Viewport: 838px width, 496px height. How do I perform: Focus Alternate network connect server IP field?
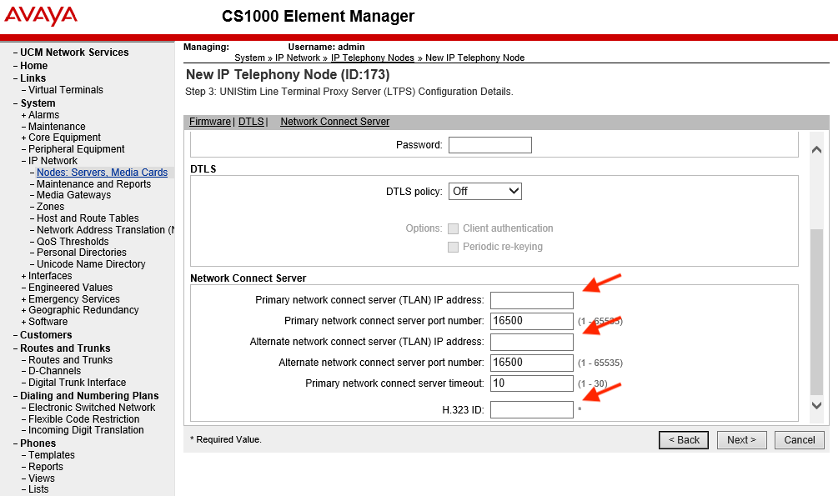(532, 342)
